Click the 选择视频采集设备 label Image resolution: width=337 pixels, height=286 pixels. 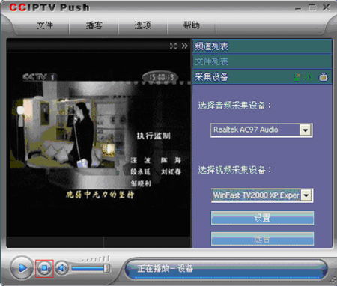(234, 170)
